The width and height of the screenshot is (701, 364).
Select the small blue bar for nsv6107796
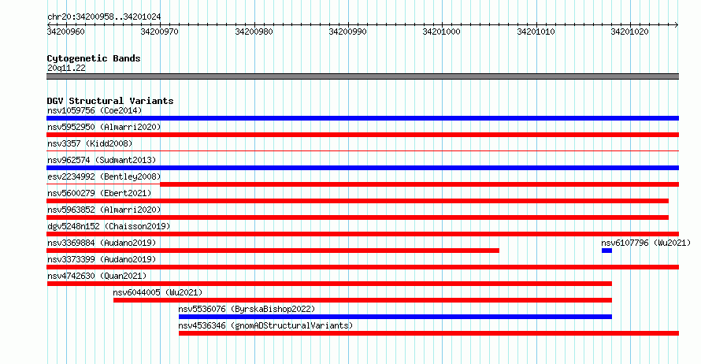(606, 251)
